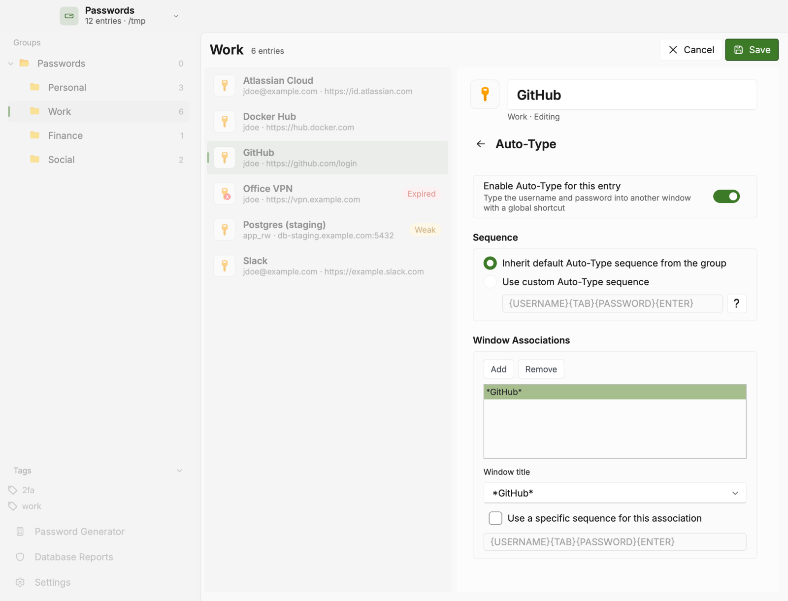
Task: Select the *GitHub* association row
Action: pyautogui.click(x=615, y=392)
